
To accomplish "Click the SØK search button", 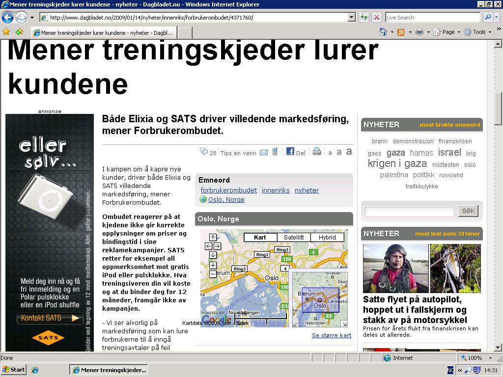I will (468, 211).
